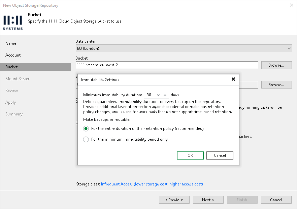Image resolution: width=297 pixels, height=209 pixels.
Task: Click the 11:11 Systems logo icon
Action: [x=13, y=23]
